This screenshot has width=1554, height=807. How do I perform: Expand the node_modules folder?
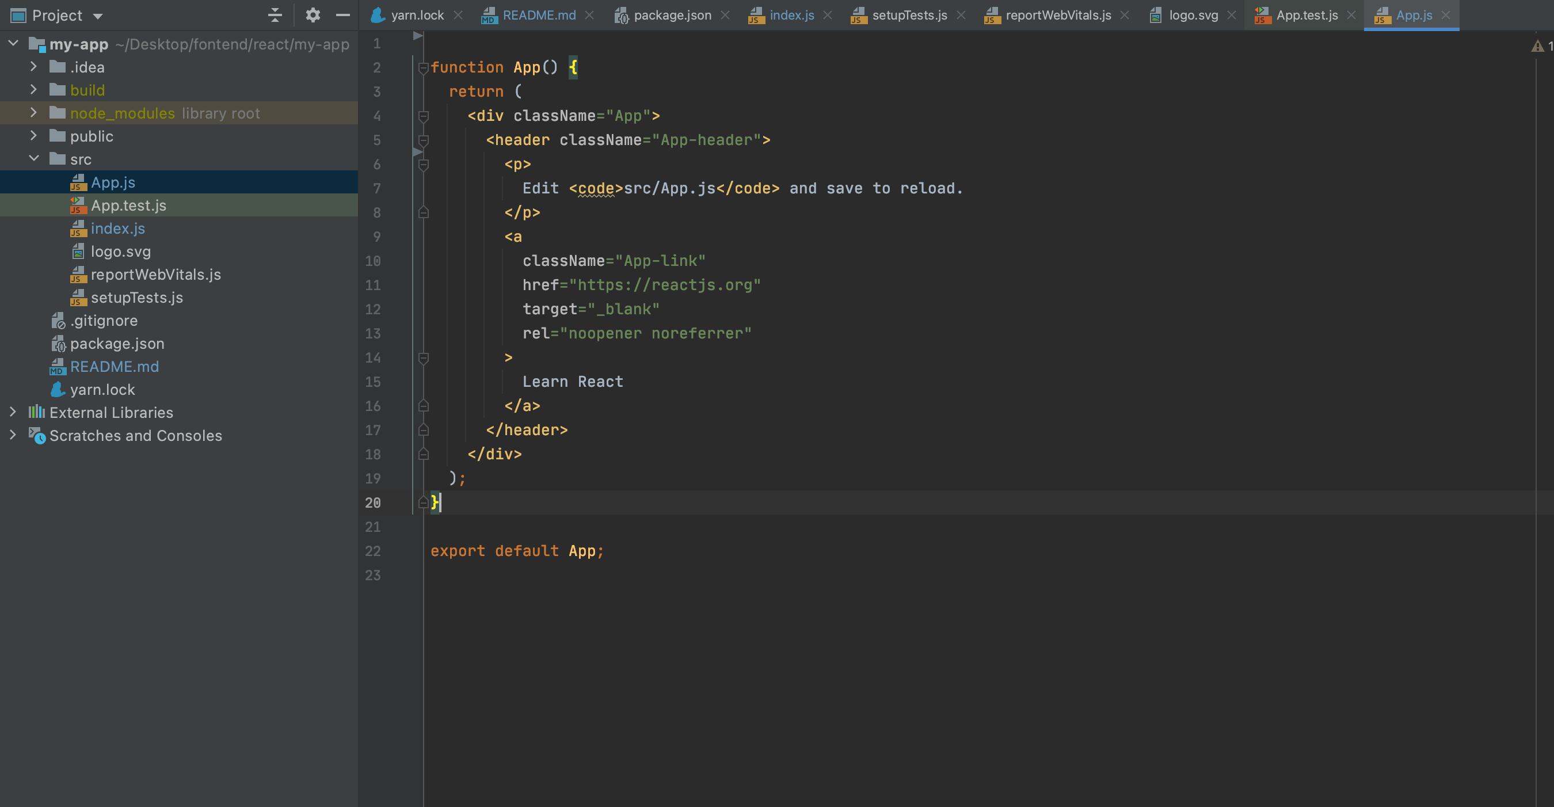pos(34,113)
